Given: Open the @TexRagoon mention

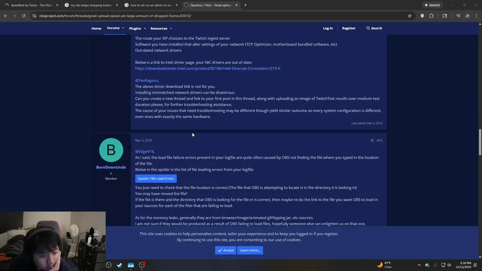Looking at the screenshot, I should (x=146, y=81).
